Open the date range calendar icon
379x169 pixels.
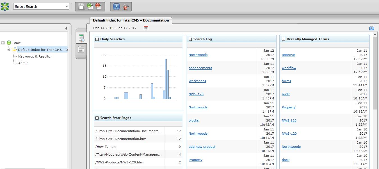point(146,28)
